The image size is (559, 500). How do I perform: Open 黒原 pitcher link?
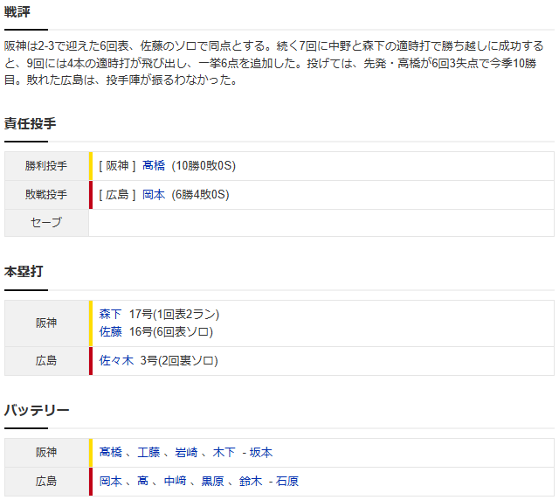tap(212, 481)
